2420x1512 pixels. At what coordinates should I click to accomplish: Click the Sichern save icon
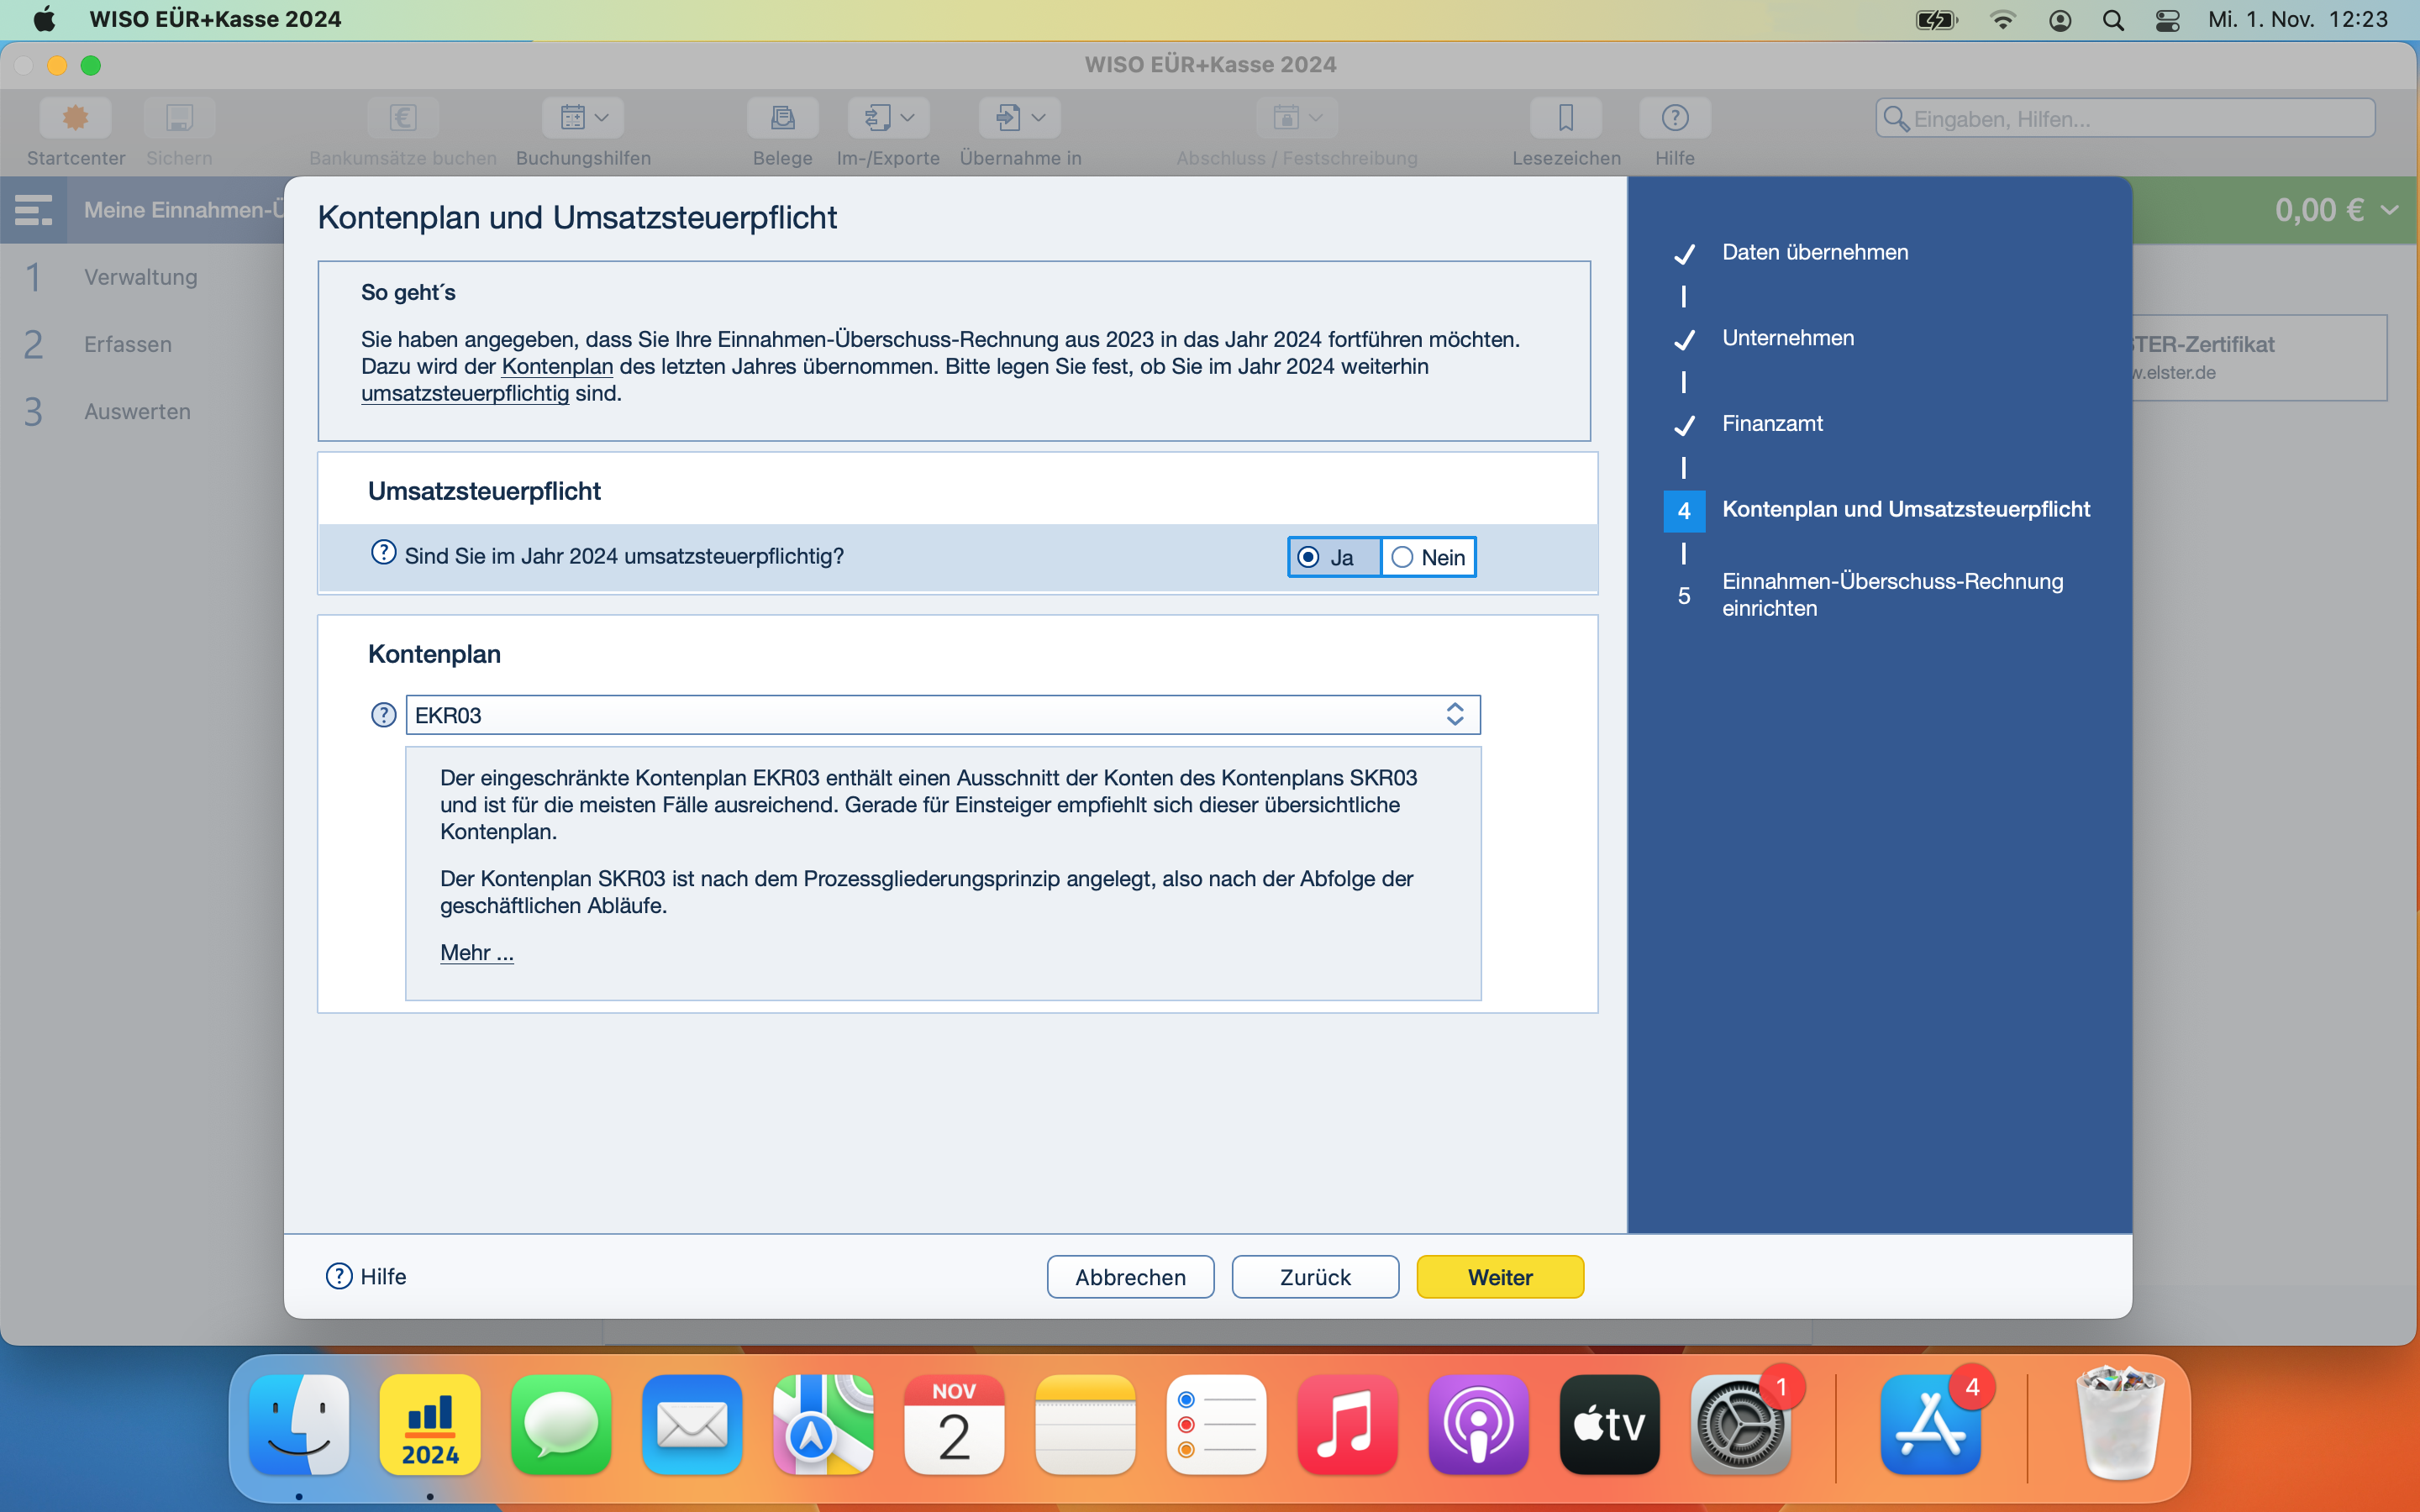tap(179, 118)
